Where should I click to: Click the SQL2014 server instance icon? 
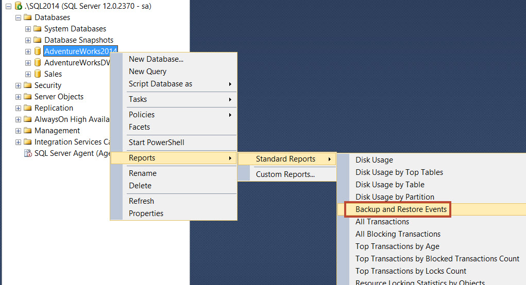19,6
